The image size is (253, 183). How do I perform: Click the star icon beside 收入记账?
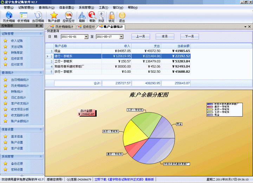[6, 41]
